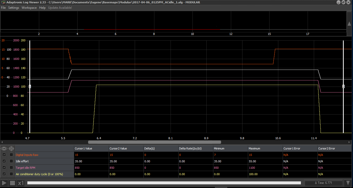Open the File menu
This screenshot has height=188, width=353.
tap(3, 8)
